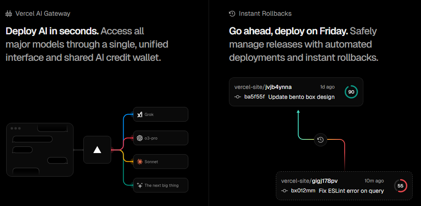Click the Update bento box design message
This screenshot has height=206, width=421.
(301, 97)
